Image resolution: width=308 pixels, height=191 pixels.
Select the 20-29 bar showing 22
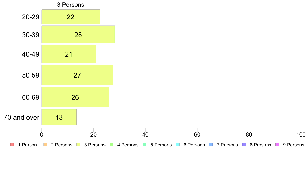(71, 17)
